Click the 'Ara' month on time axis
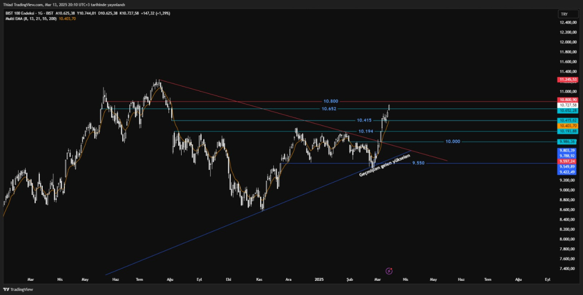The image size is (583, 295). (x=288, y=279)
